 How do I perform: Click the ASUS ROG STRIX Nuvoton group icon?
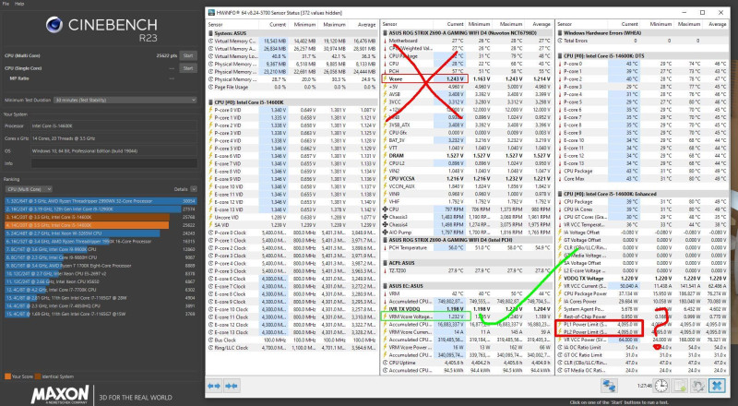386,33
